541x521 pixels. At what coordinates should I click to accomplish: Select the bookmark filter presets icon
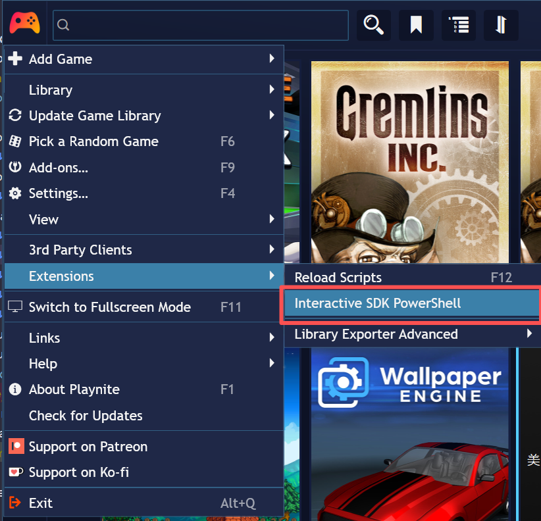[416, 24]
